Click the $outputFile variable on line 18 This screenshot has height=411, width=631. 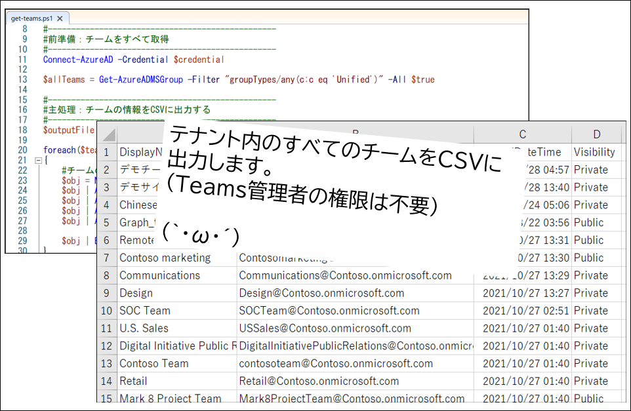click(69, 130)
